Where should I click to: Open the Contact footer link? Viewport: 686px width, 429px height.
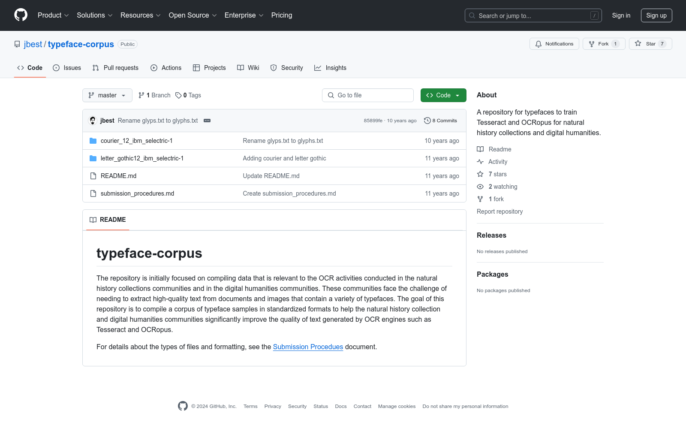(363, 406)
